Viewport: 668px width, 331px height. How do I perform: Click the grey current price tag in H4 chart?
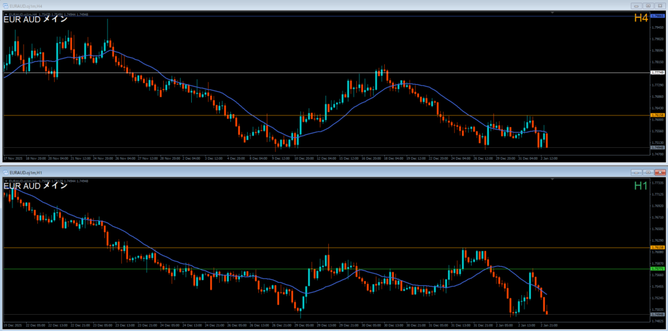[x=658, y=148]
